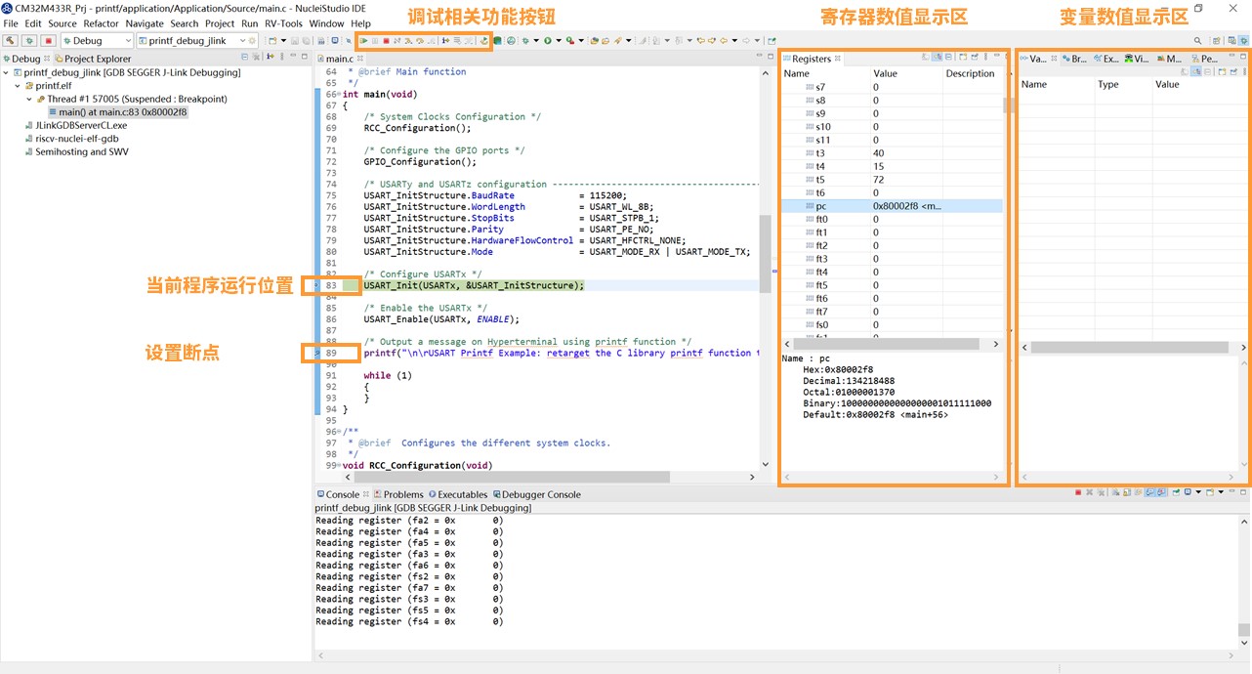Open launch configuration settings gear icon
This screenshot has height=674, width=1252.
(x=253, y=41)
